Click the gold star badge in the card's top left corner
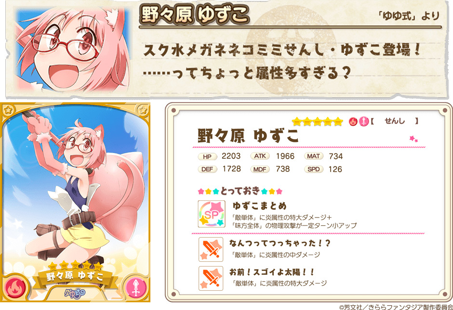Image resolution: width=453 pixels, height=310 pixels. tap(8, 110)
